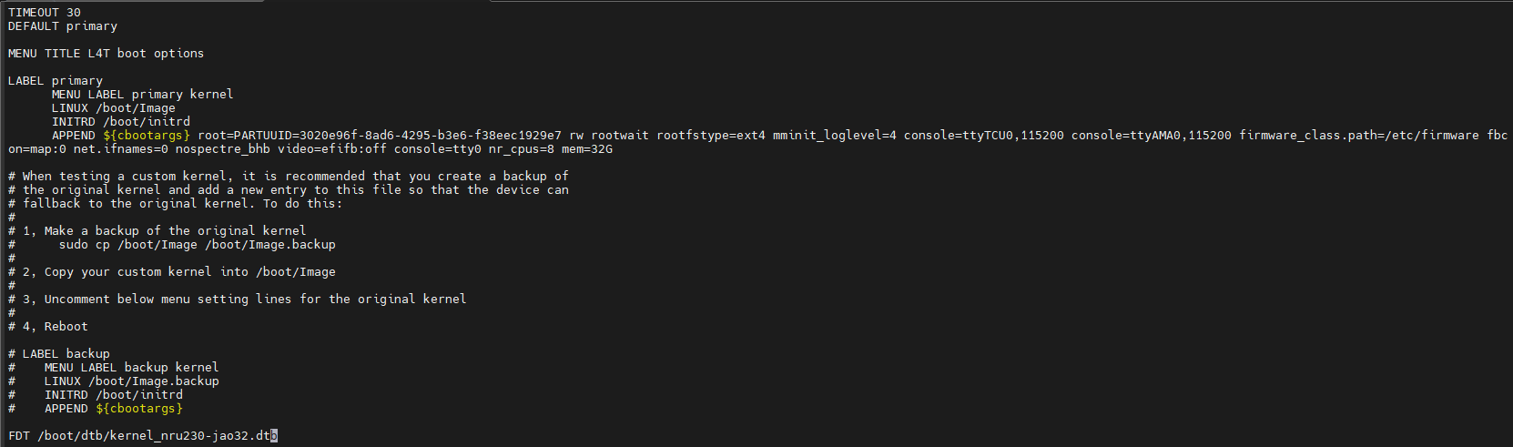The width and height of the screenshot is (1513, 447).
Task: Place cursor on DEFAULT primary line
Action: [62, 26]
